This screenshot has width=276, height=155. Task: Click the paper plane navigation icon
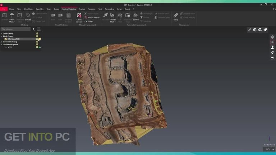tap(272, 52)
